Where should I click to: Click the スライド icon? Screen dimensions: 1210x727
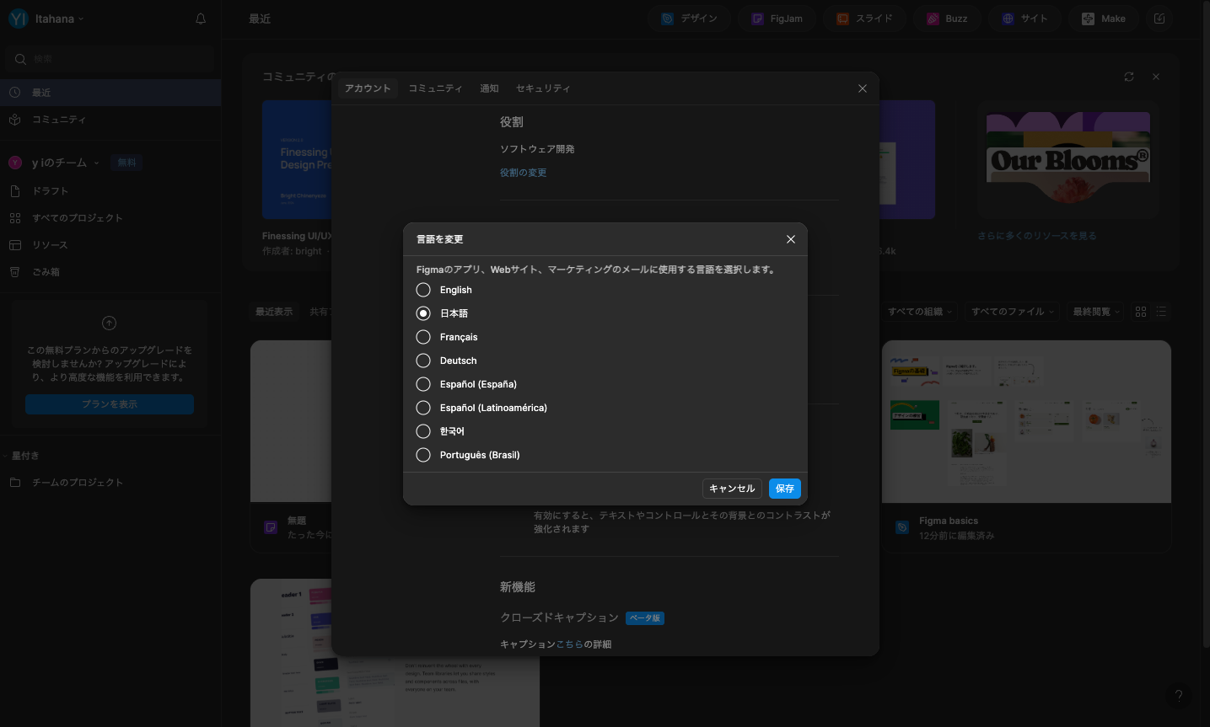coord(864,18)
